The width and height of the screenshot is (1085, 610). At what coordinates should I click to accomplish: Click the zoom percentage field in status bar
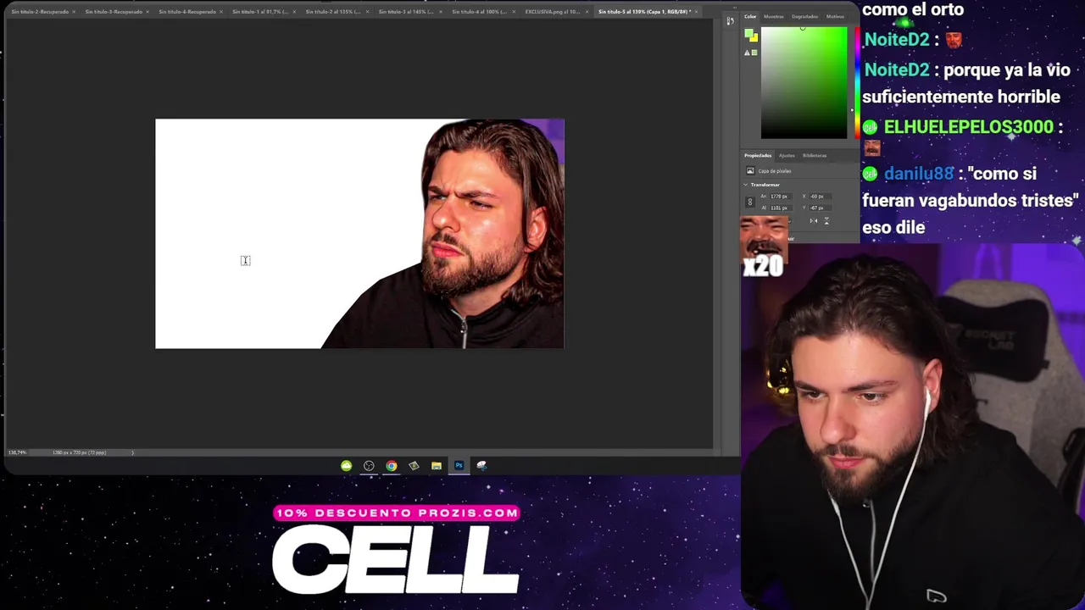pyautogui.click(x=17, y=452)
